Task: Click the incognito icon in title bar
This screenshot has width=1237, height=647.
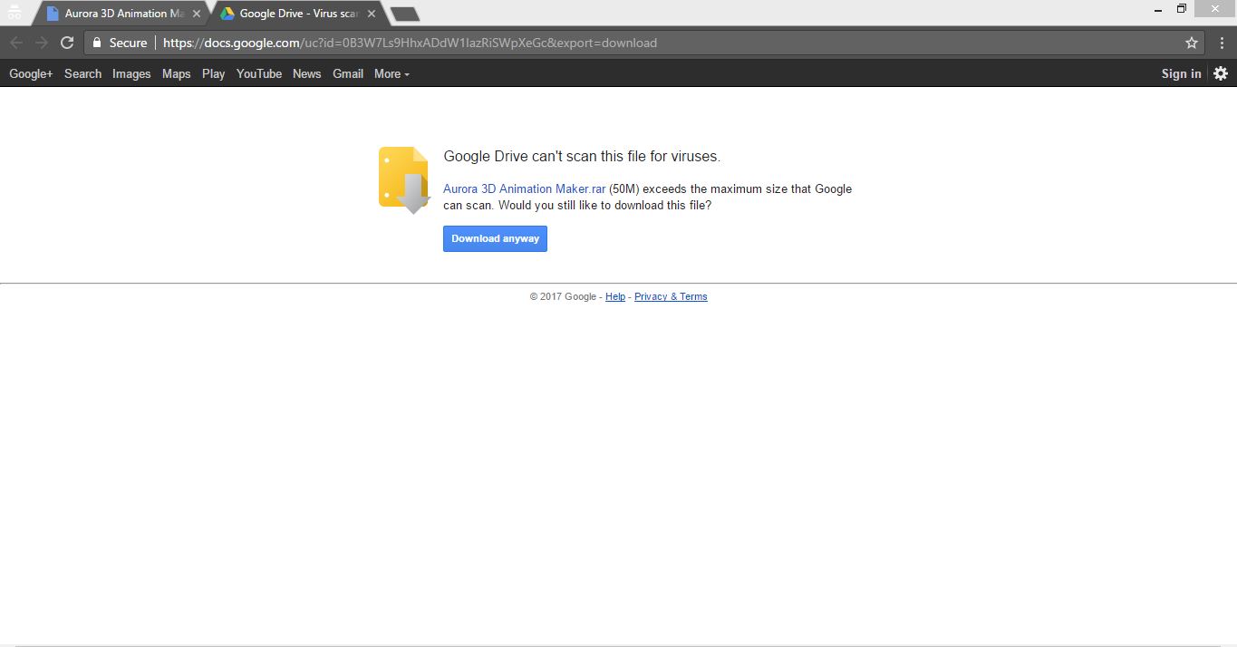Action: click(14, 13)
